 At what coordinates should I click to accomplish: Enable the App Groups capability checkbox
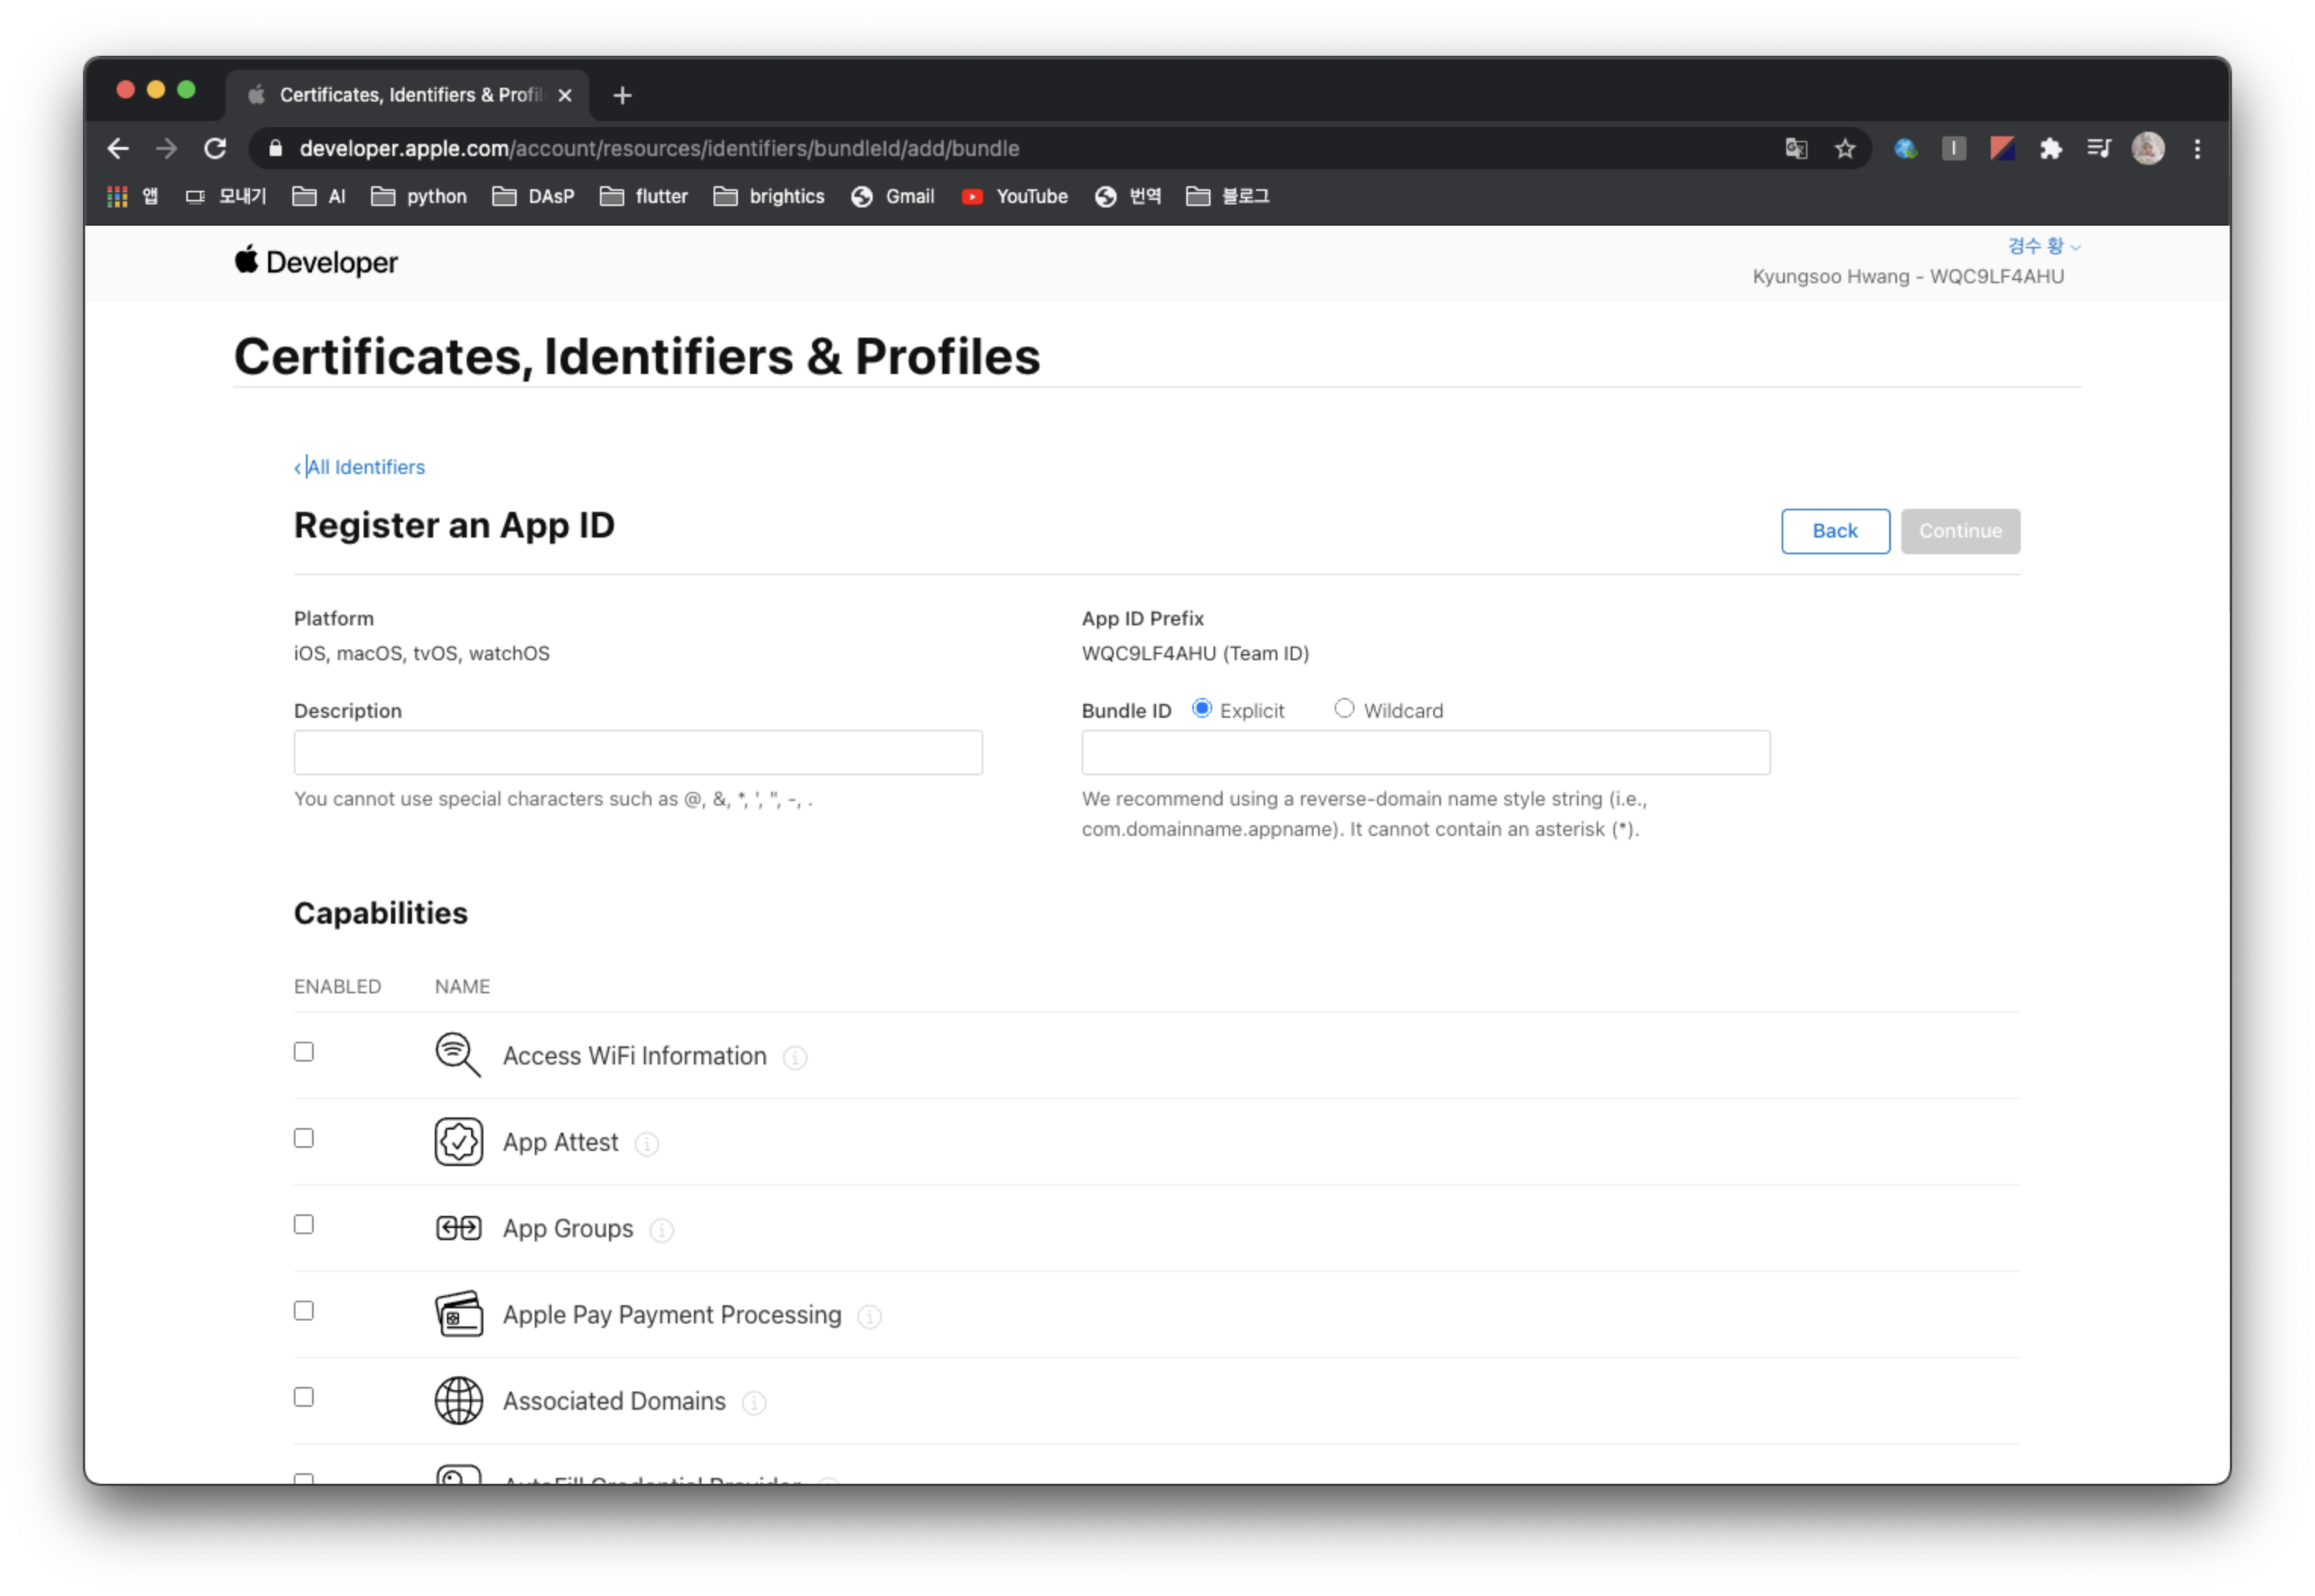(304, 1225)
